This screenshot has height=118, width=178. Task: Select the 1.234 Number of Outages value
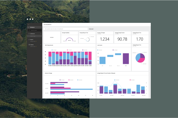coord(105,39)
